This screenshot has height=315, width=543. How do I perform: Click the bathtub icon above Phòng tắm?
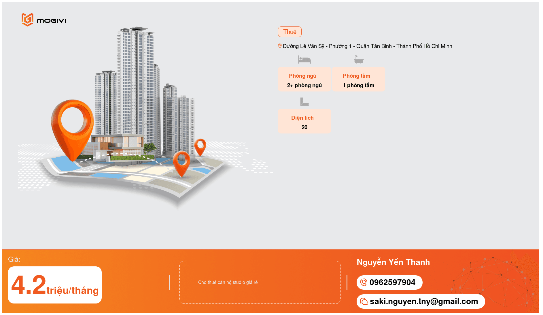click(x=359, y=60)
